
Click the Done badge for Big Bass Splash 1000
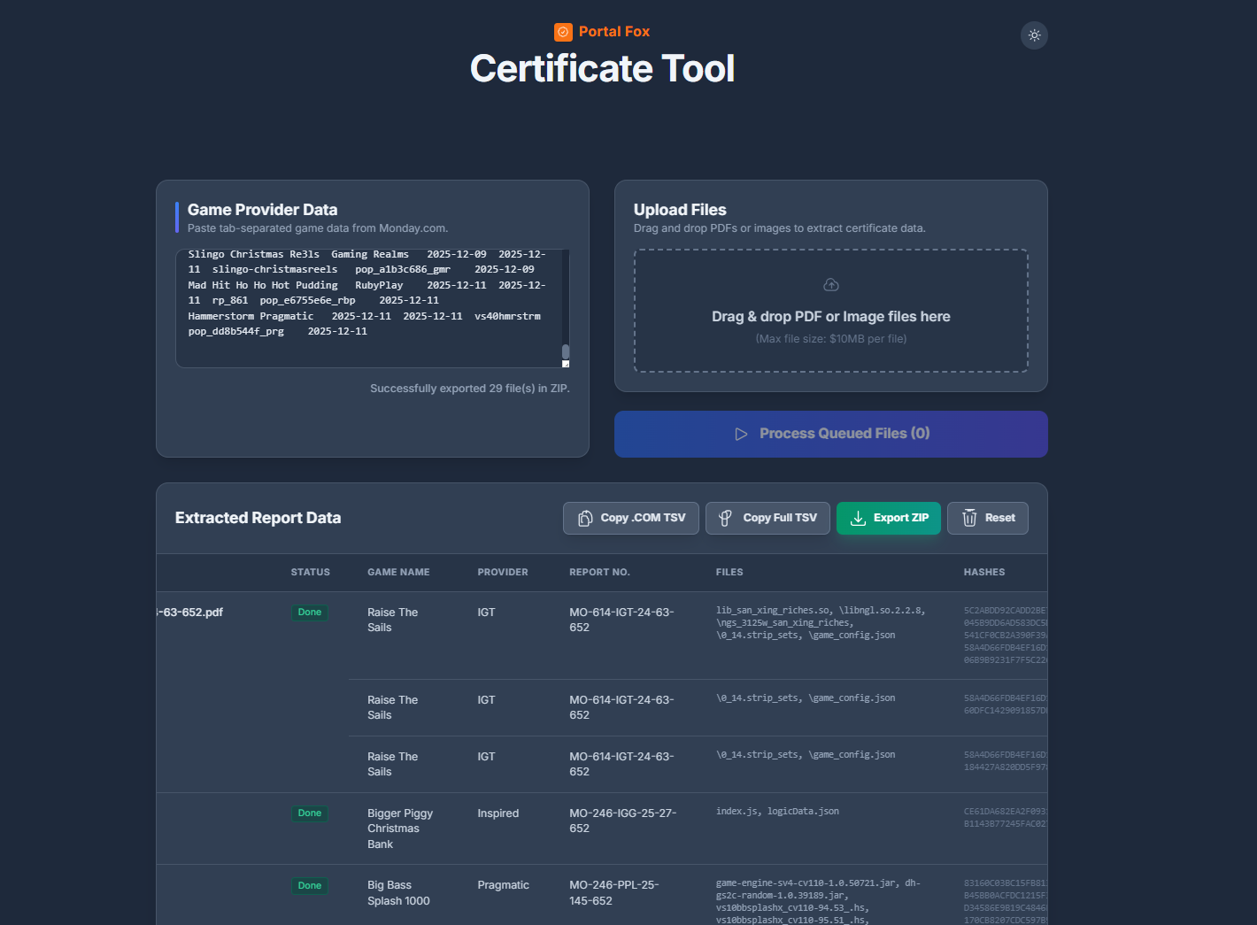(x=310, y=886)
